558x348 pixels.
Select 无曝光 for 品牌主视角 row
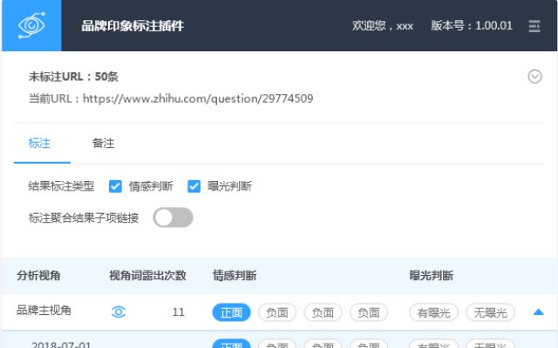(490, 312)
